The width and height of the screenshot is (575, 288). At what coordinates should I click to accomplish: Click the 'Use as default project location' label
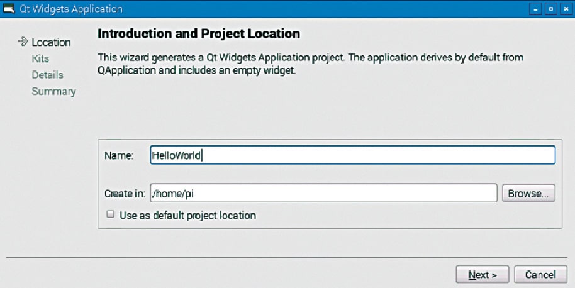pos(187,215)
